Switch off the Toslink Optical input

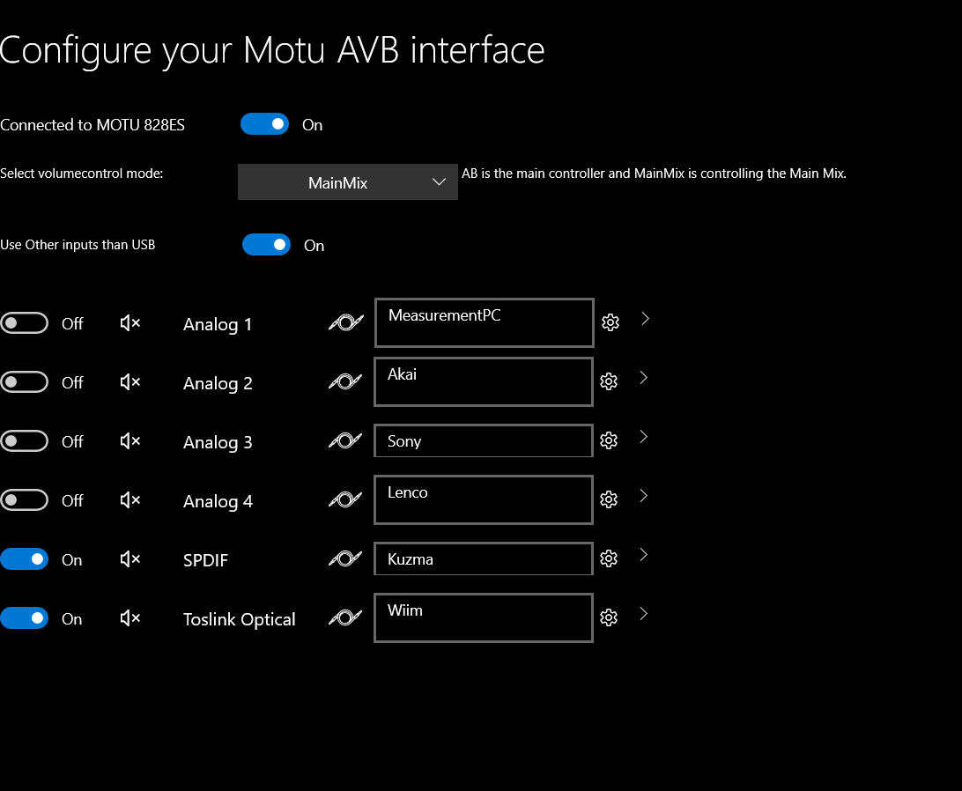25,618
